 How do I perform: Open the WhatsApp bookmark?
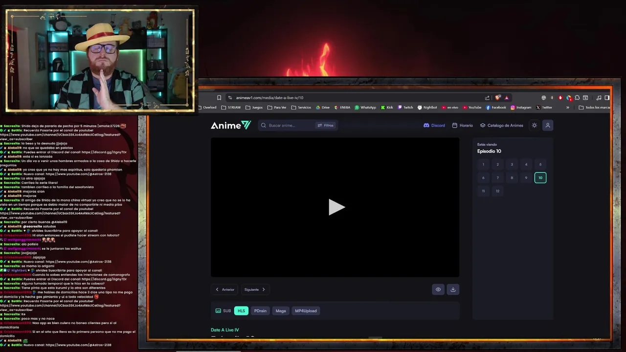(365, 108)
